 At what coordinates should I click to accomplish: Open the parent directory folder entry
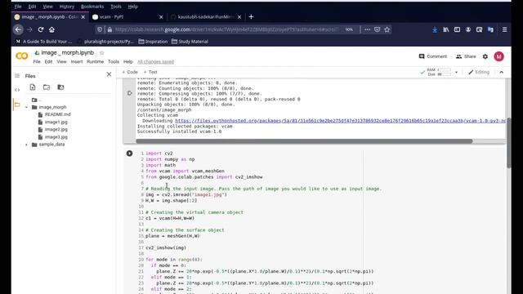point(36,100)
